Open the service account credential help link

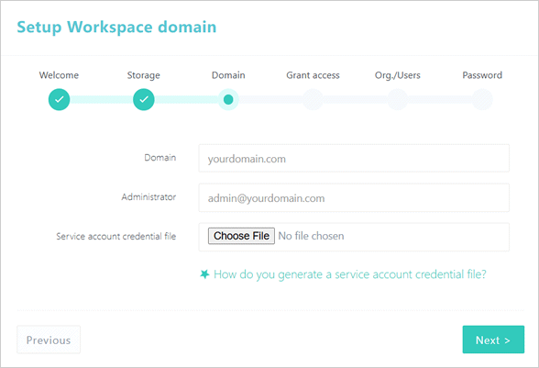[350, 274]
